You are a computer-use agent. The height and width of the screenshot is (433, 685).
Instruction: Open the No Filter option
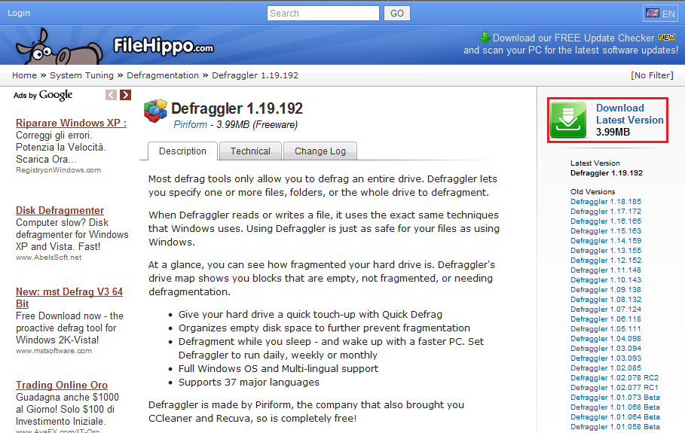point(652,75)
